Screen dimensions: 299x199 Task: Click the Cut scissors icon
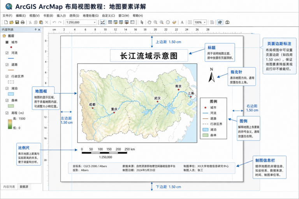(x=30, y=22)
